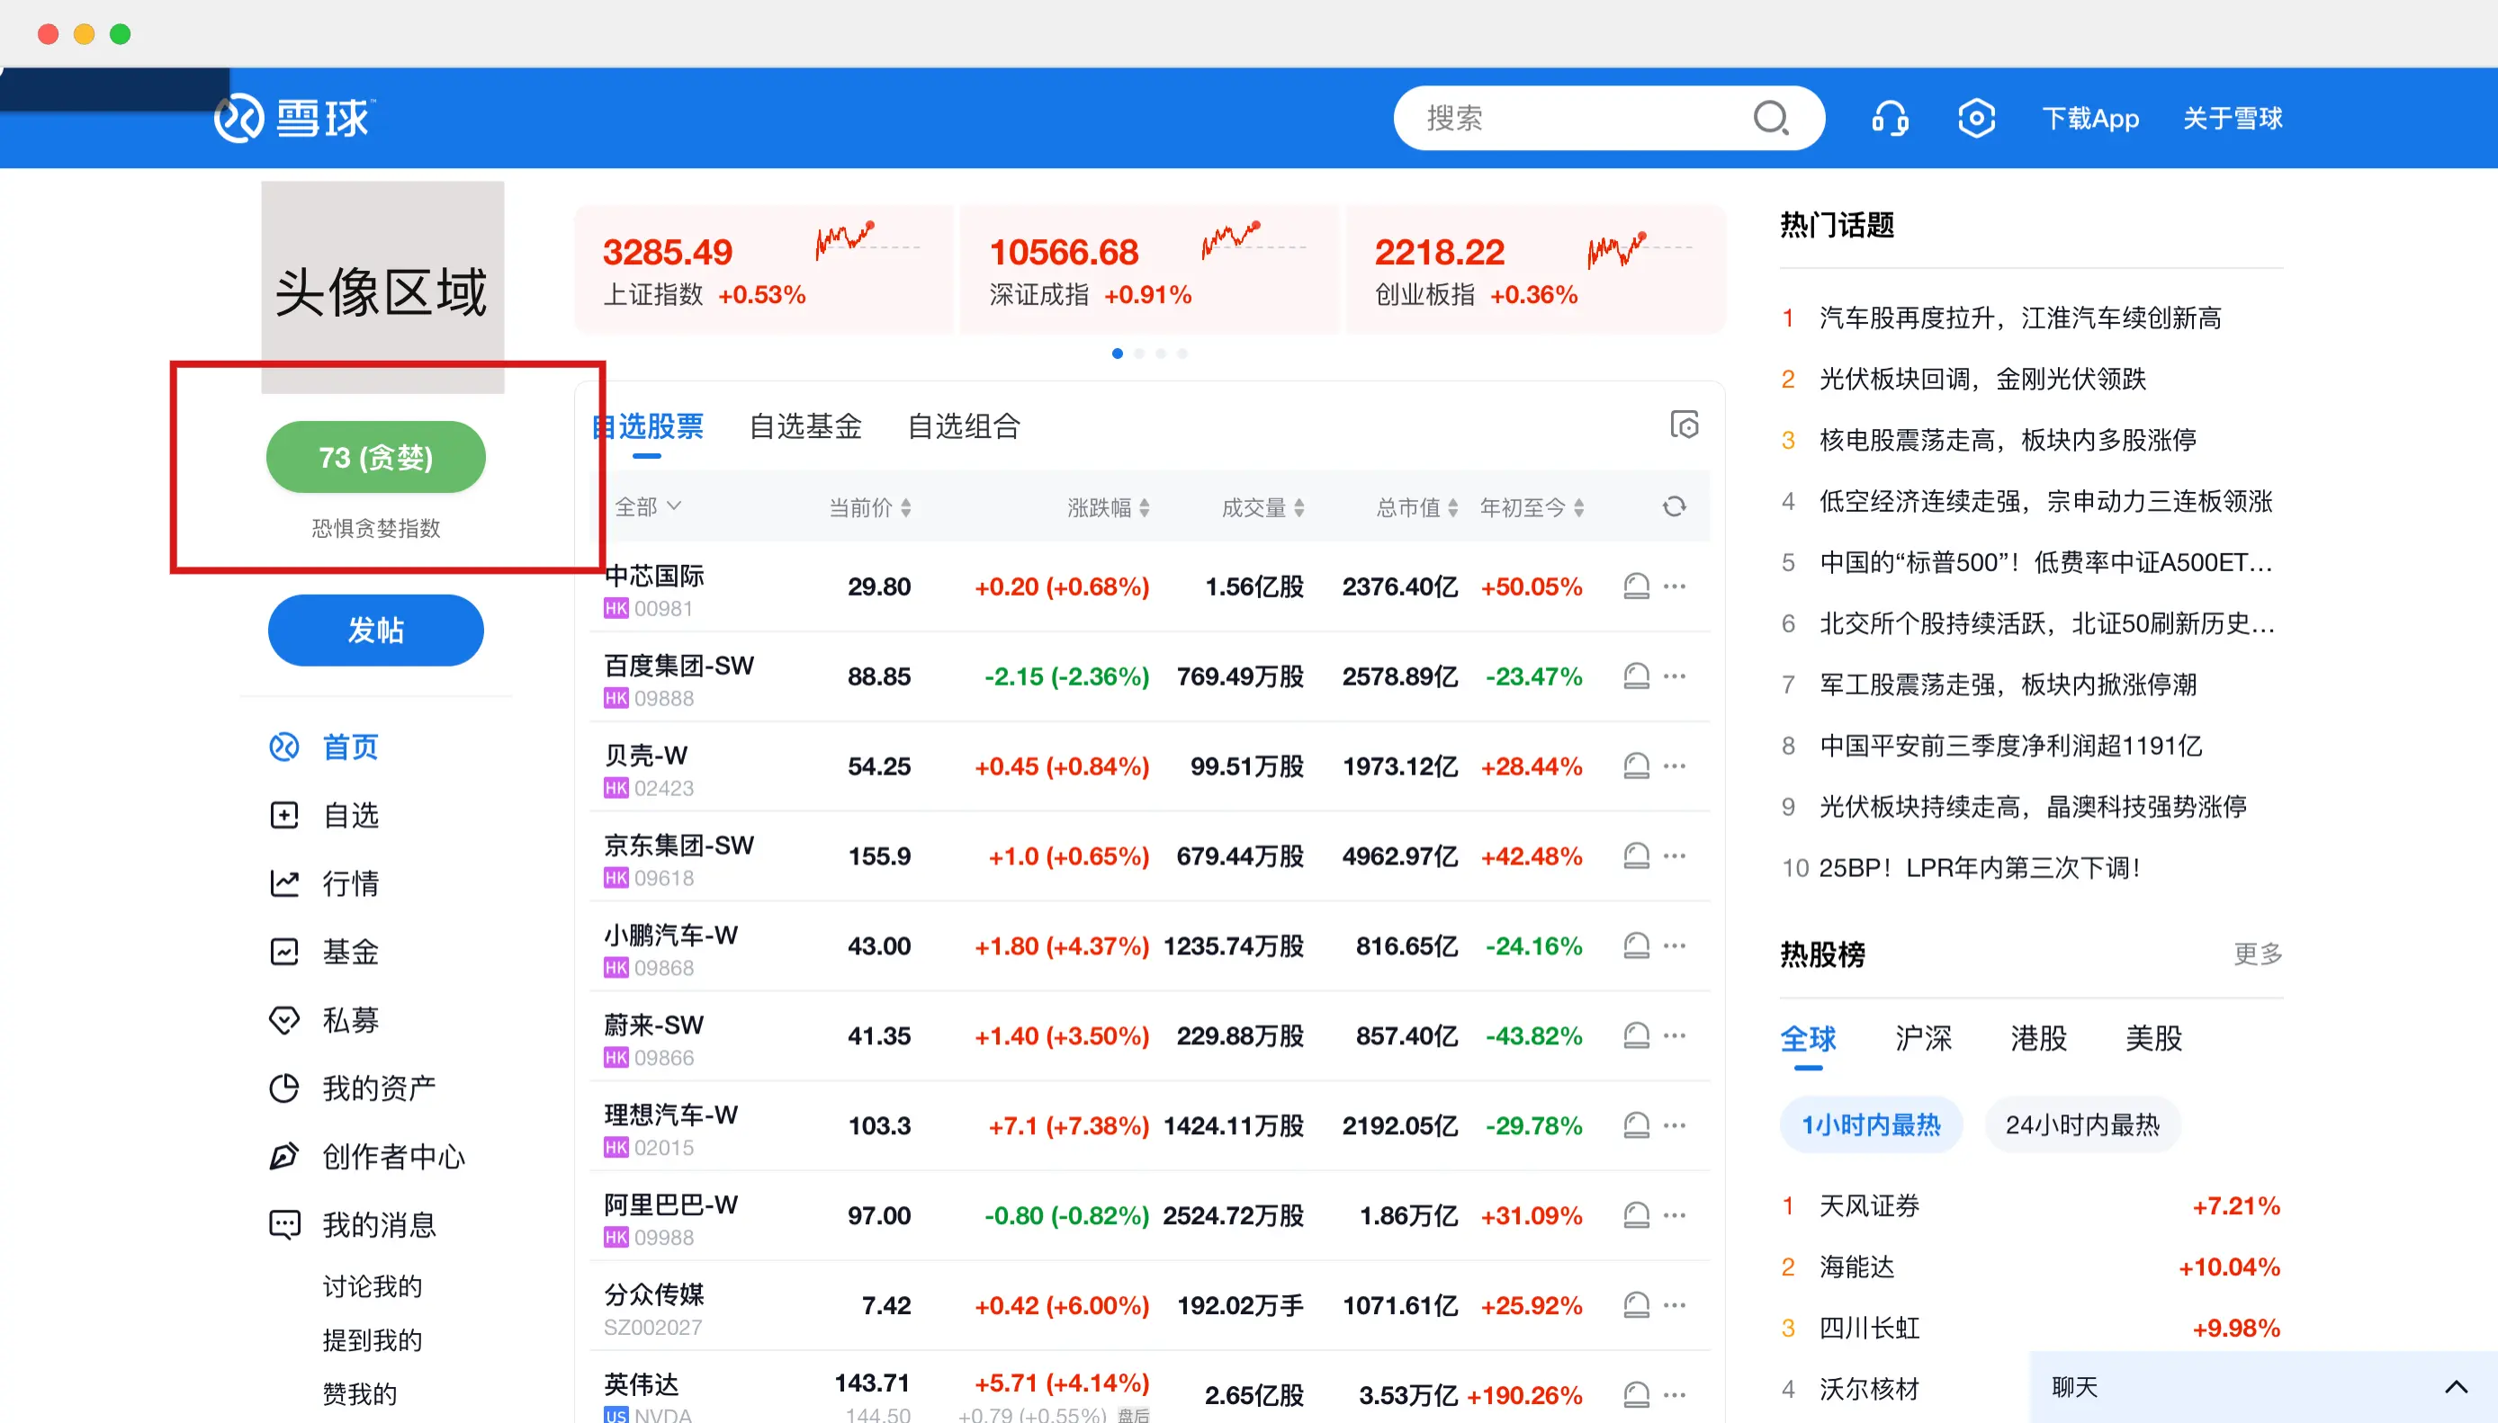Select second index carousel dot
Image resolution: width=2498 pixels, height=1423 pixels.
(1139, 354)
